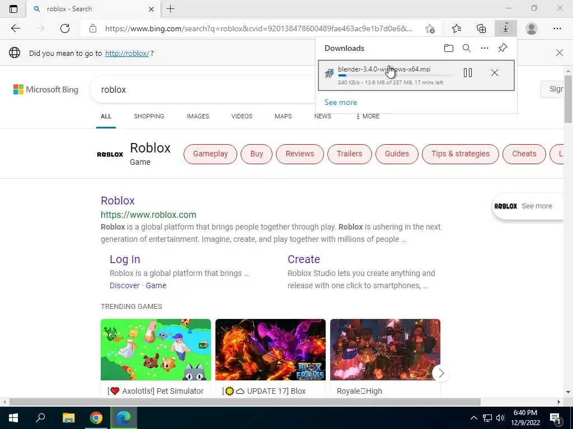The height and width of the screenshot is (429, 573).
Task: Cancel the blender-3.4.0 download
Action: point(495,73)
